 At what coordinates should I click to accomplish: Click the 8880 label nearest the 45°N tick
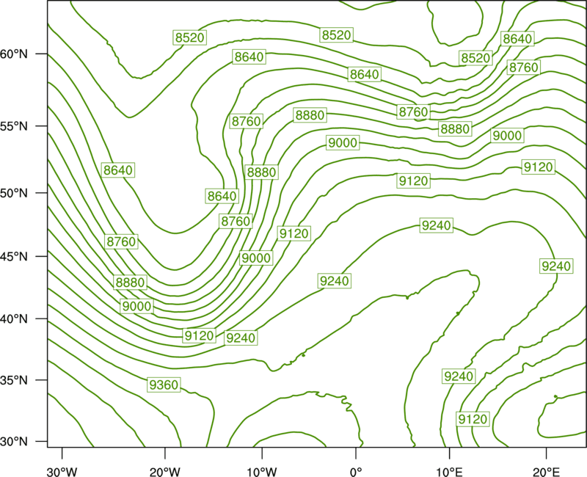pyautogui.click(x=130, y=282)
